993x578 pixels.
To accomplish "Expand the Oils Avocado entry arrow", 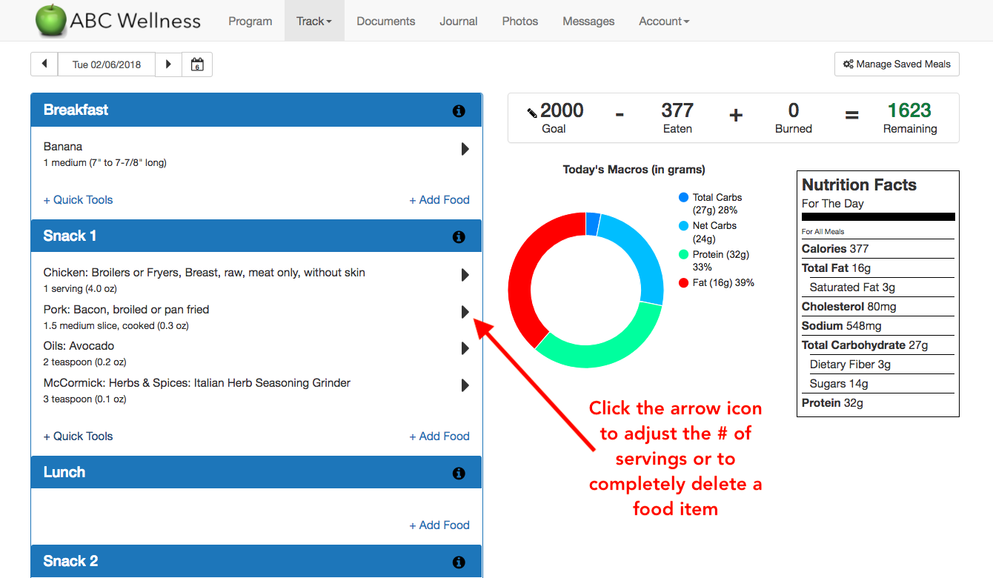I will coord(465,348).
